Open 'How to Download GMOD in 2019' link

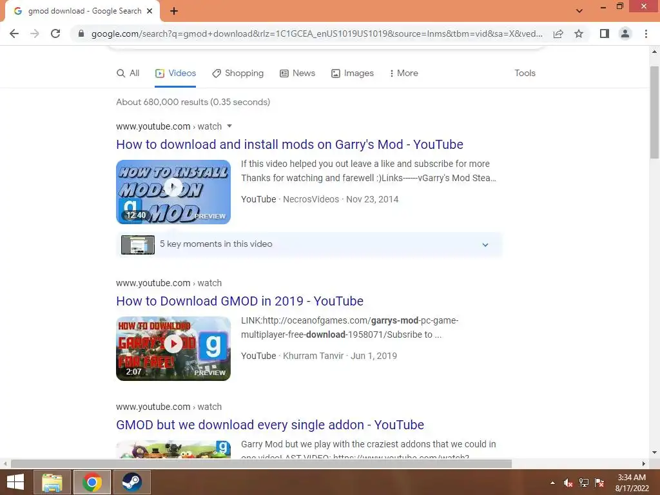[x=240, y=301]
